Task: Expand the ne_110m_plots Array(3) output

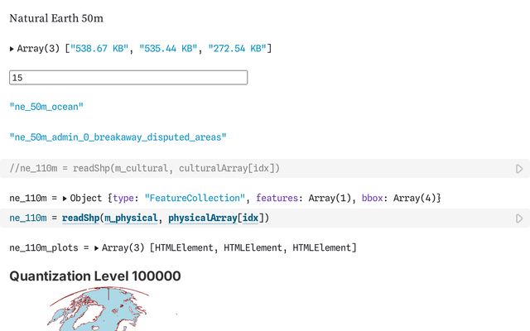Action: click(98, 248)
